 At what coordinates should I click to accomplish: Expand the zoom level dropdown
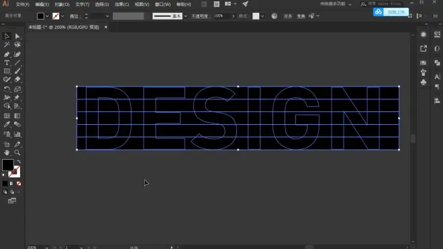[47, 247]
